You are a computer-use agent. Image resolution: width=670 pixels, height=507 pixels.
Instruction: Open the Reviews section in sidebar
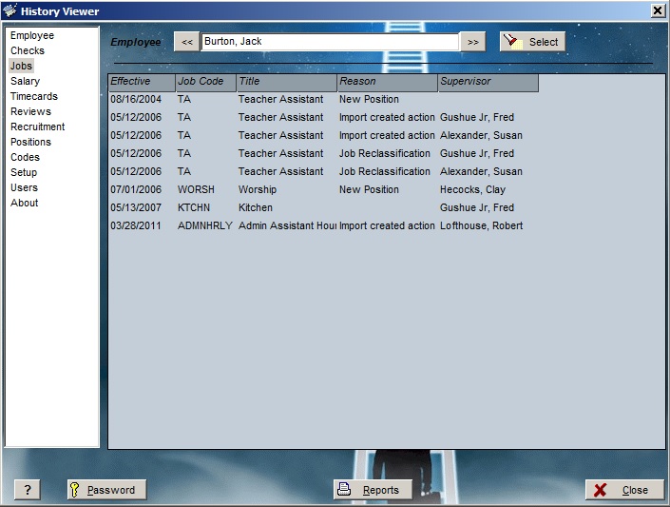[x=30, y=111]
